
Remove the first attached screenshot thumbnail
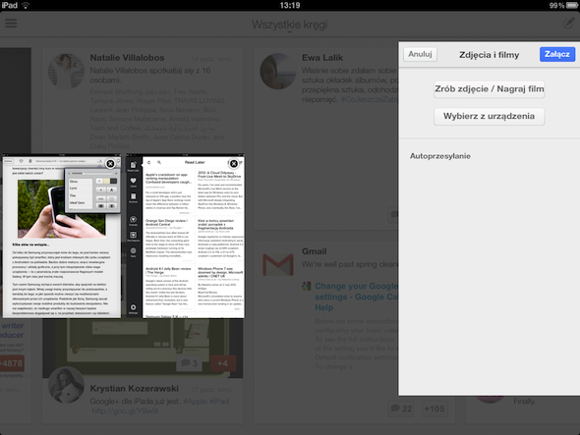click(x=110, y=164)
